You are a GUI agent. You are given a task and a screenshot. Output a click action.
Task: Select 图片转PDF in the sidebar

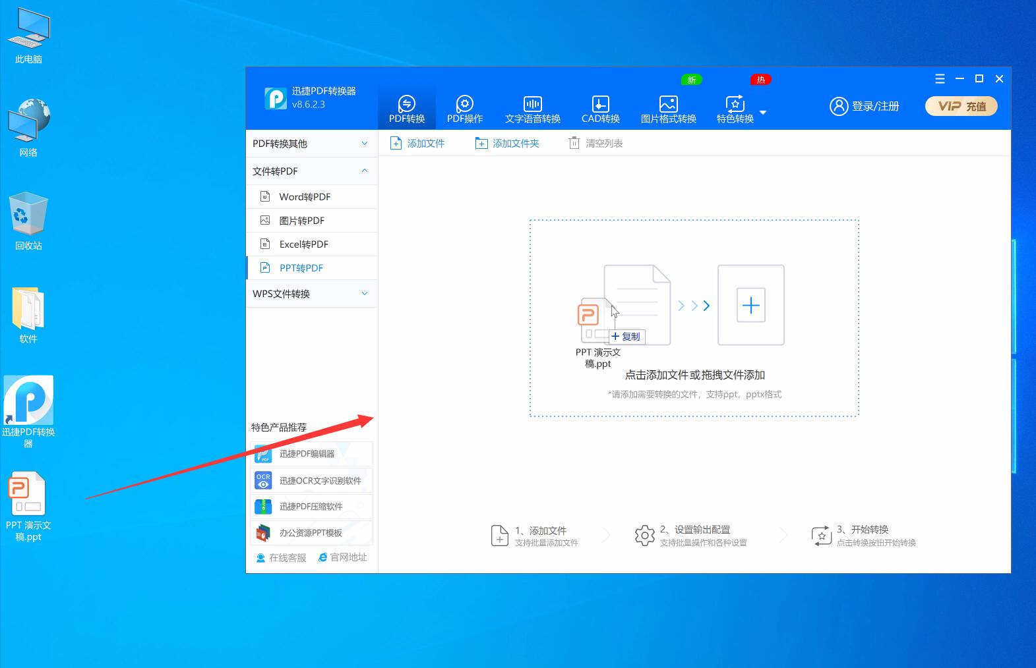point(312,220)
